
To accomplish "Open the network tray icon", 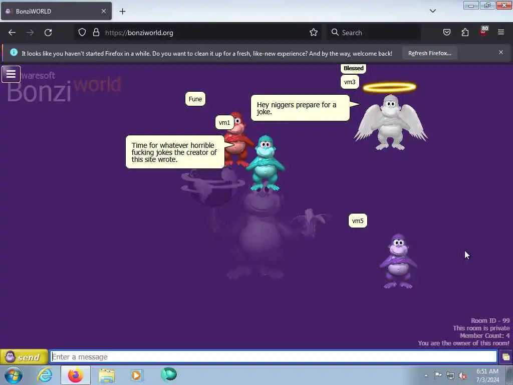I will [x=450, y=376].
